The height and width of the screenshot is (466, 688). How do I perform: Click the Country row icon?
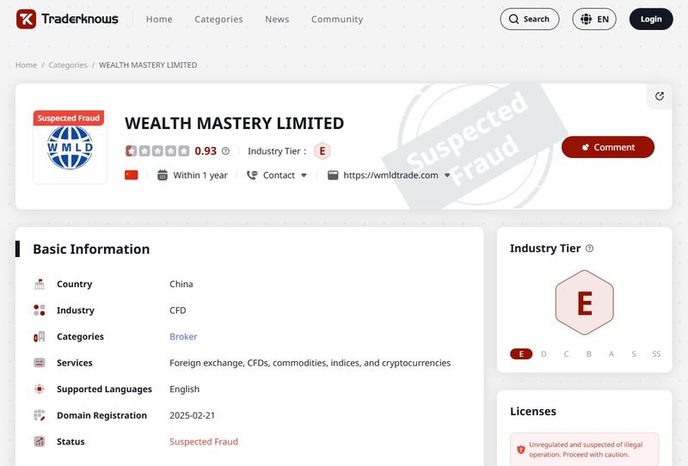(40, 284)
